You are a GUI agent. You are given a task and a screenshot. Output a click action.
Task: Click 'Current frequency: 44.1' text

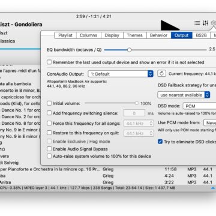(192, 74)
